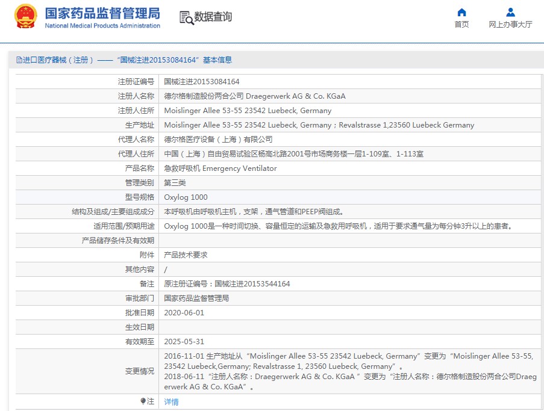The image size is (544, 411).
Task: Click the 代理人名称 label
Action: pyautogui.click(x=136, y=140)
